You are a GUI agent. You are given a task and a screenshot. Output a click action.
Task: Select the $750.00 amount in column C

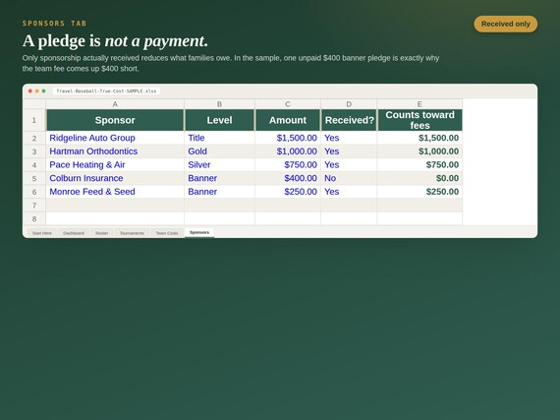288,165
